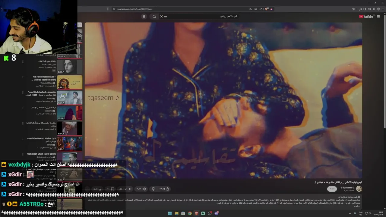Image resolution: width=386 pixels, height=217 pixels.
Task: Open the Brave VPN shield icon
Action: pos(379,9)
